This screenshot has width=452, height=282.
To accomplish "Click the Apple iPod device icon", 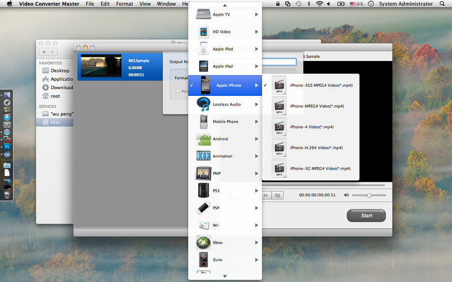I will click(203, 49).
